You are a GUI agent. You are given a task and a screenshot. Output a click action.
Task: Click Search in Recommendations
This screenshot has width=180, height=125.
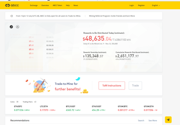coord(141,121)
